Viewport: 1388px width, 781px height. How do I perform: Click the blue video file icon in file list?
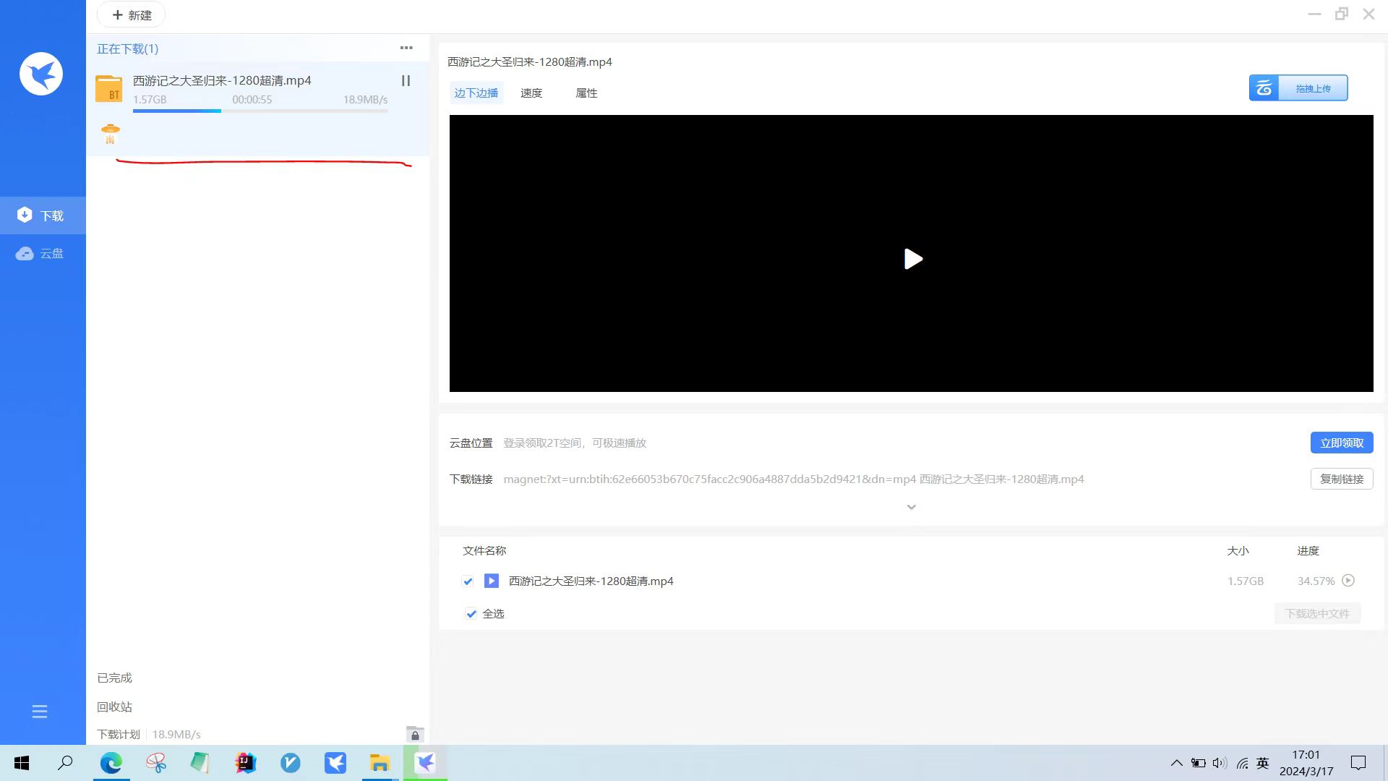click(492, 581)
